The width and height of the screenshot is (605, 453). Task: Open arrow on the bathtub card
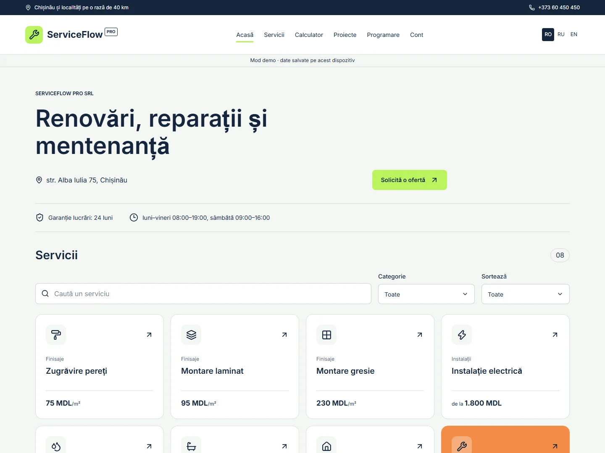point(284,446)
